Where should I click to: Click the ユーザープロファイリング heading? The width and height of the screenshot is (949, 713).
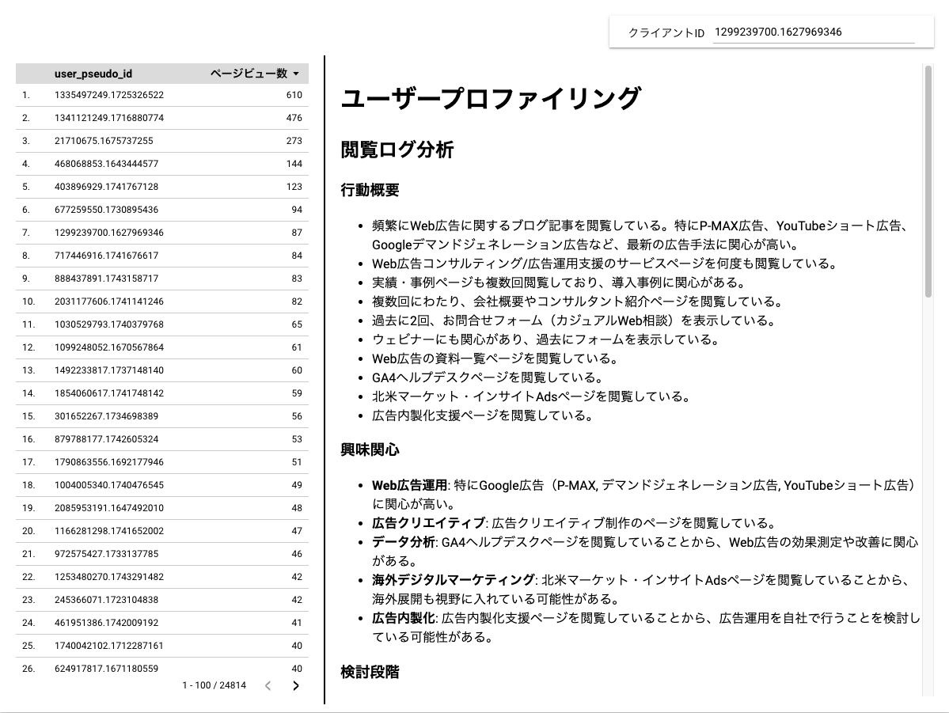click(x=490, y=99)
